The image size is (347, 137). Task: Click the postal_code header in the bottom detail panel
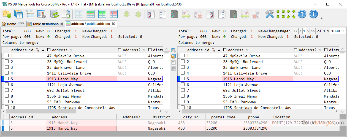point(223,117)
